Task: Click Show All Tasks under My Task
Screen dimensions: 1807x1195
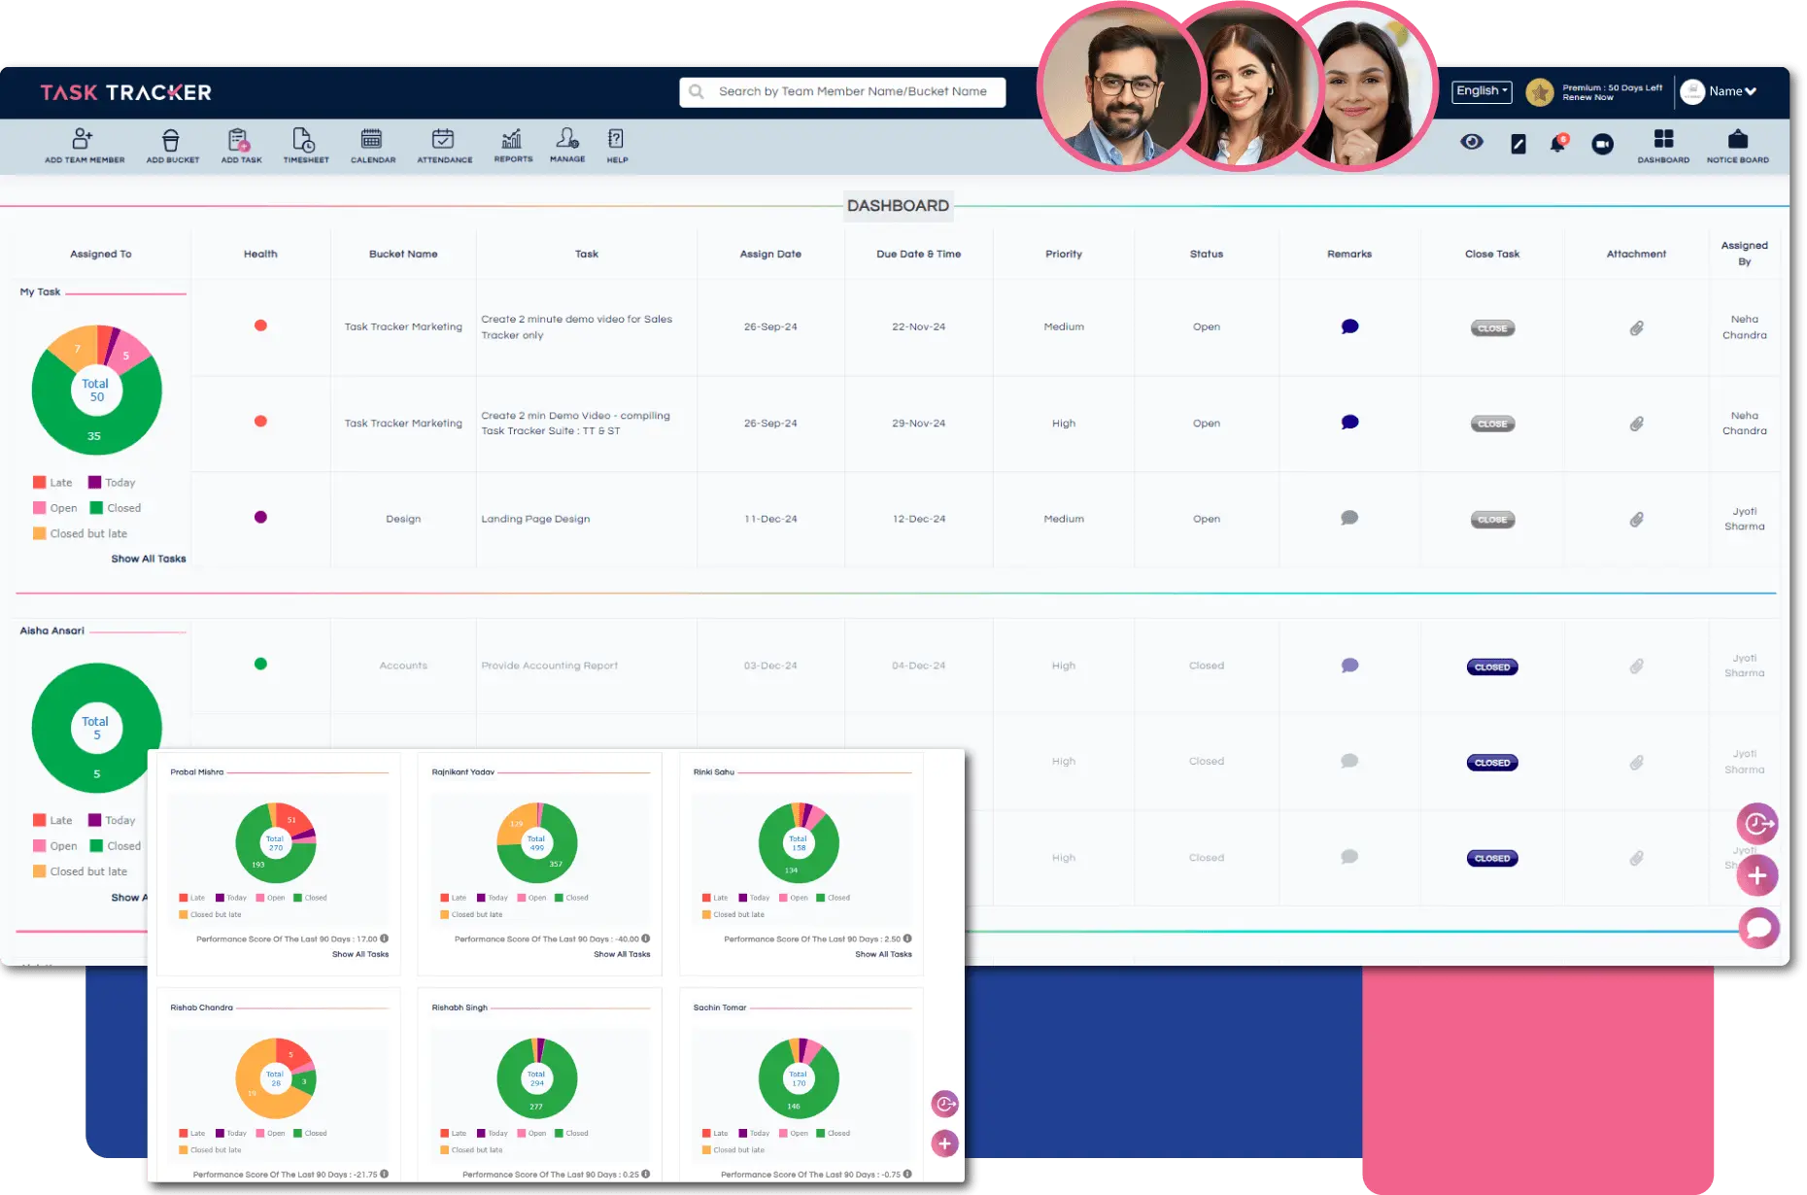Action: 148,559
